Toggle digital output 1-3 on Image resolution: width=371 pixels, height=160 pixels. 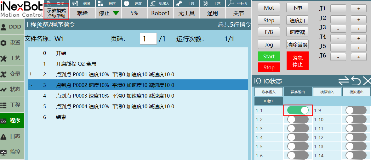pos(298,128)
